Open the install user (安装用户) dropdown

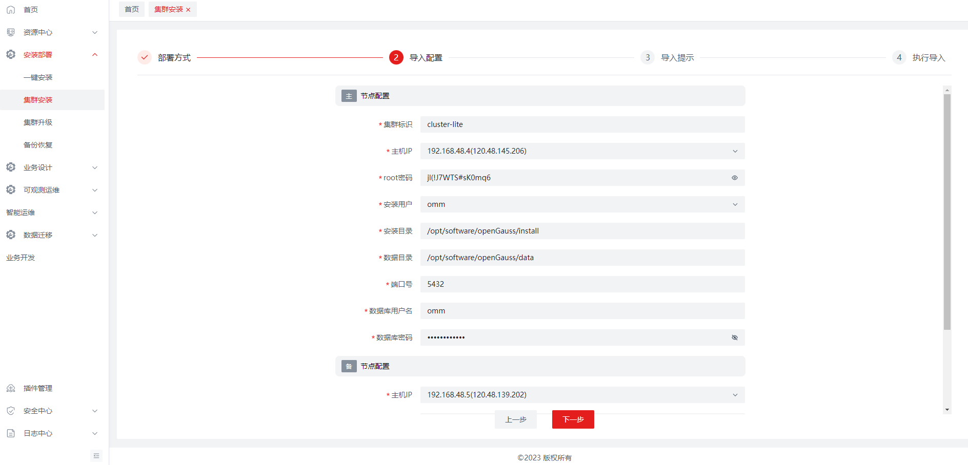pyautogui.click(x=582, y=204)
